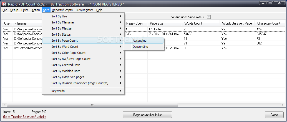Open the File menu

tap(5, 10)
